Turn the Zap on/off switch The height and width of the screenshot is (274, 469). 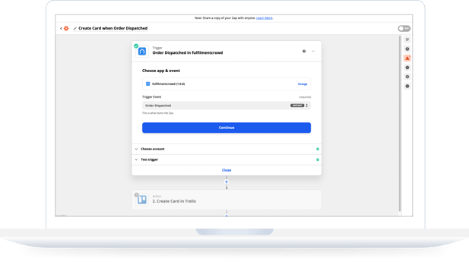tap(404, 28)
